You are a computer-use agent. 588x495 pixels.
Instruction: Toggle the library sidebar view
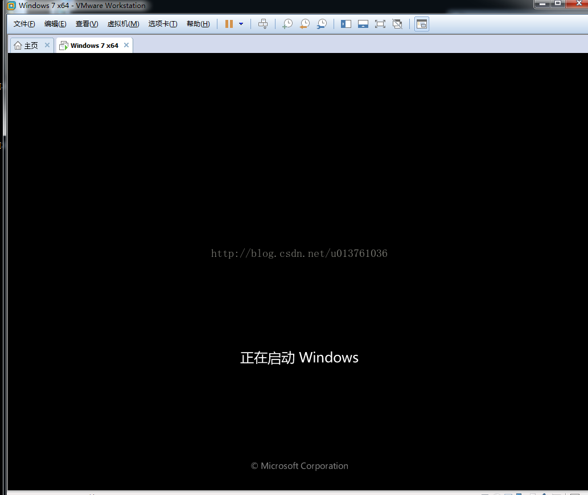tap(346, 24)
